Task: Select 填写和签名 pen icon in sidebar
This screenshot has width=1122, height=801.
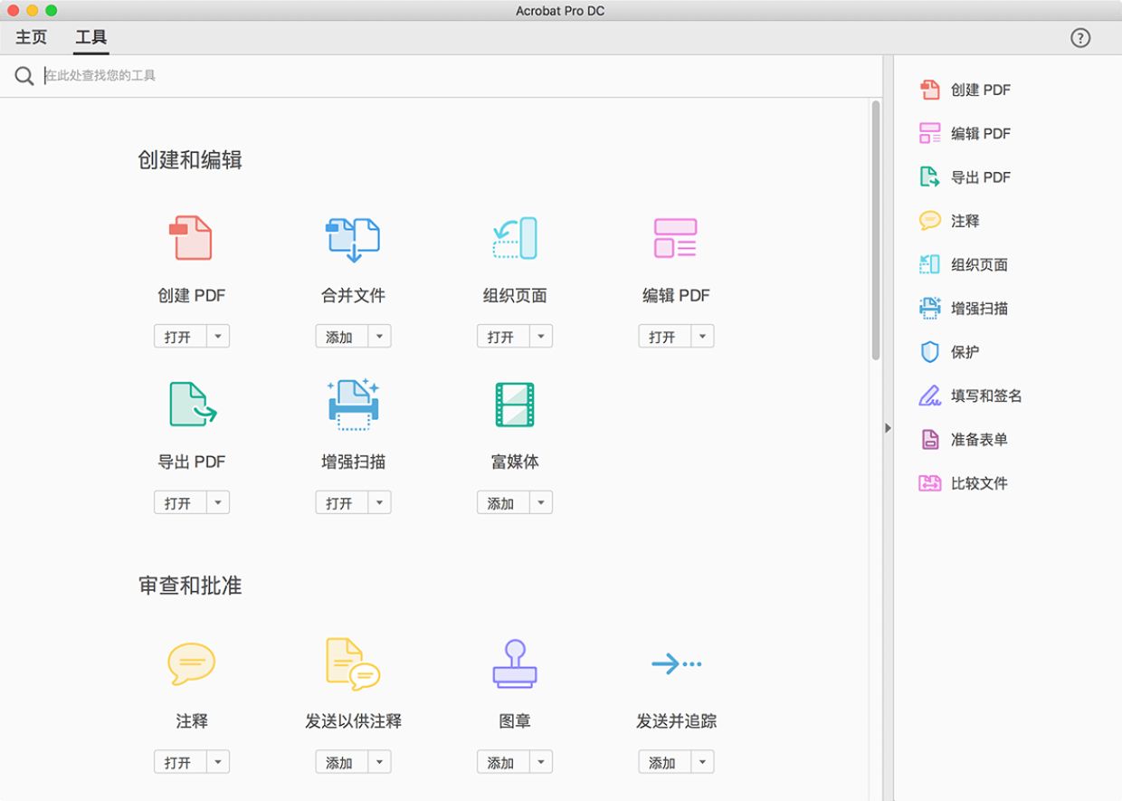Action: point(929,396)
